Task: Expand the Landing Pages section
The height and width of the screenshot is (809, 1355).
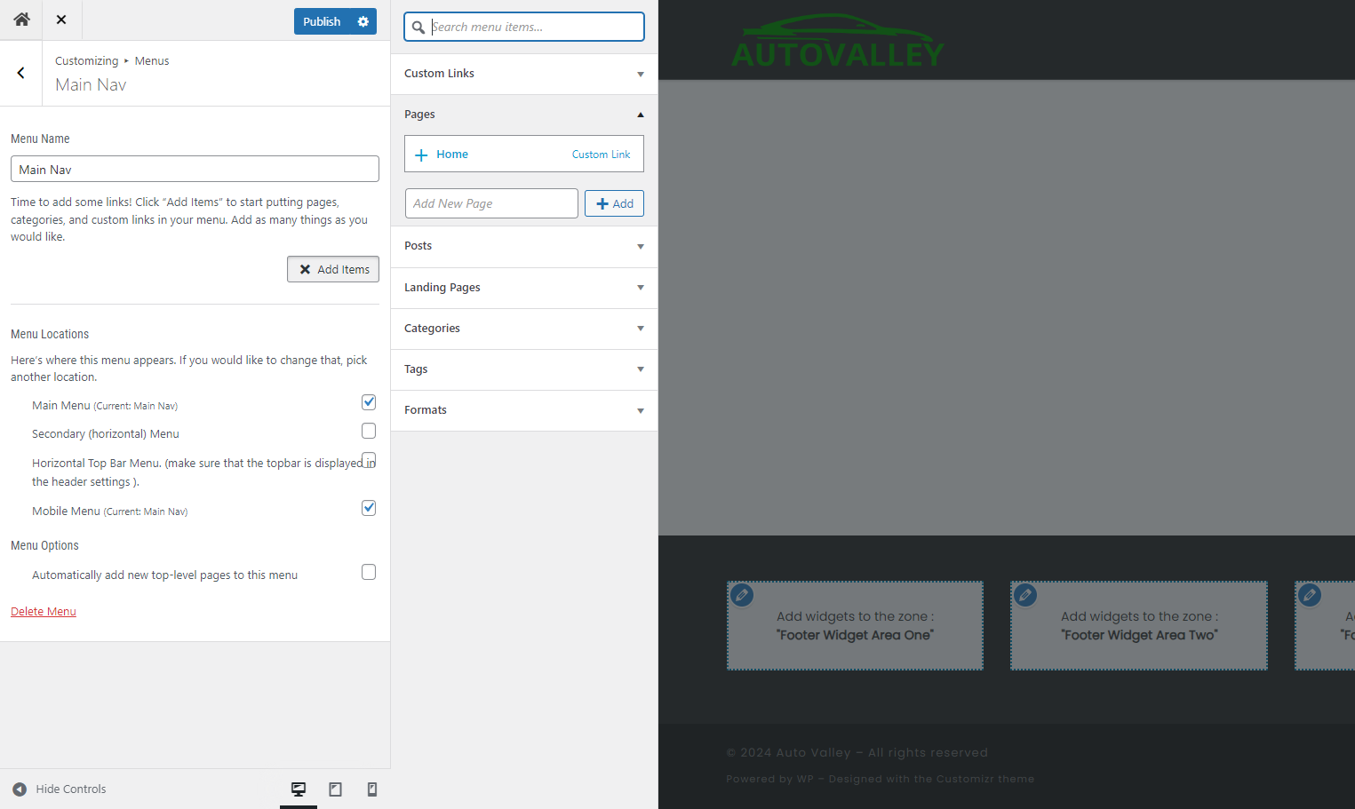Action: click(524, 288)
